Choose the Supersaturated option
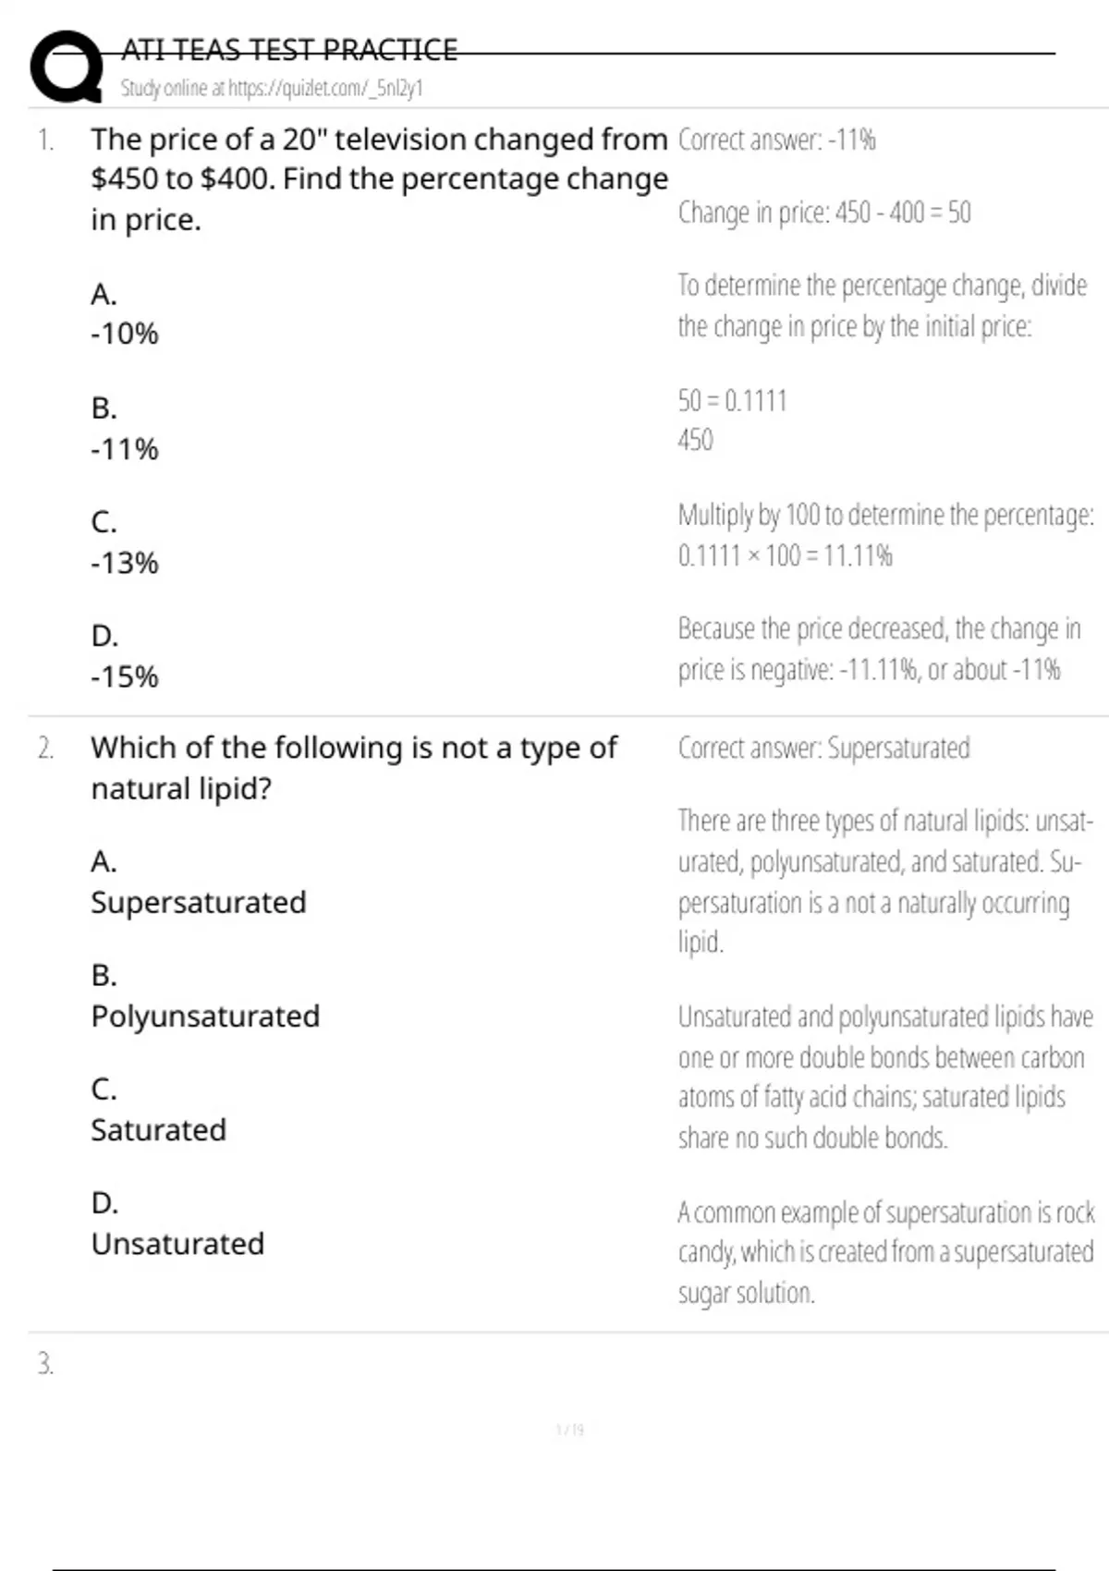 [198, 902]
